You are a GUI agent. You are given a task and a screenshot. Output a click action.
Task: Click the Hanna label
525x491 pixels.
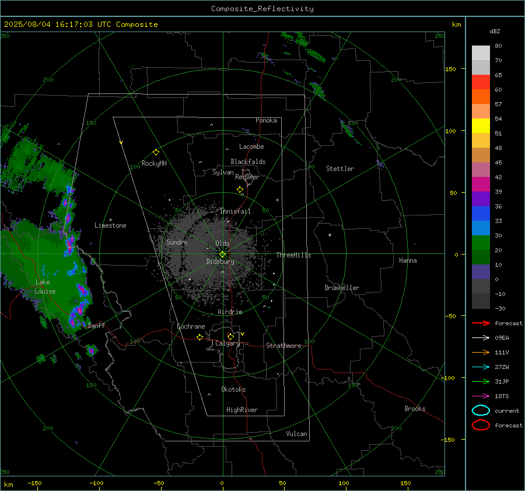click(408, 260)
